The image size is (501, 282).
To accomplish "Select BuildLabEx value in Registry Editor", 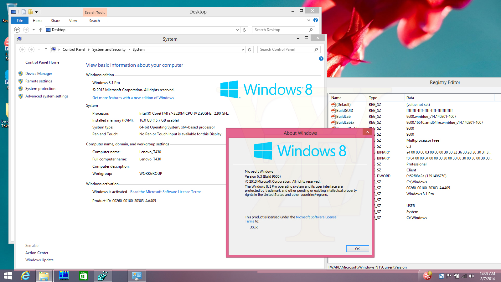I will coord(345,123).
